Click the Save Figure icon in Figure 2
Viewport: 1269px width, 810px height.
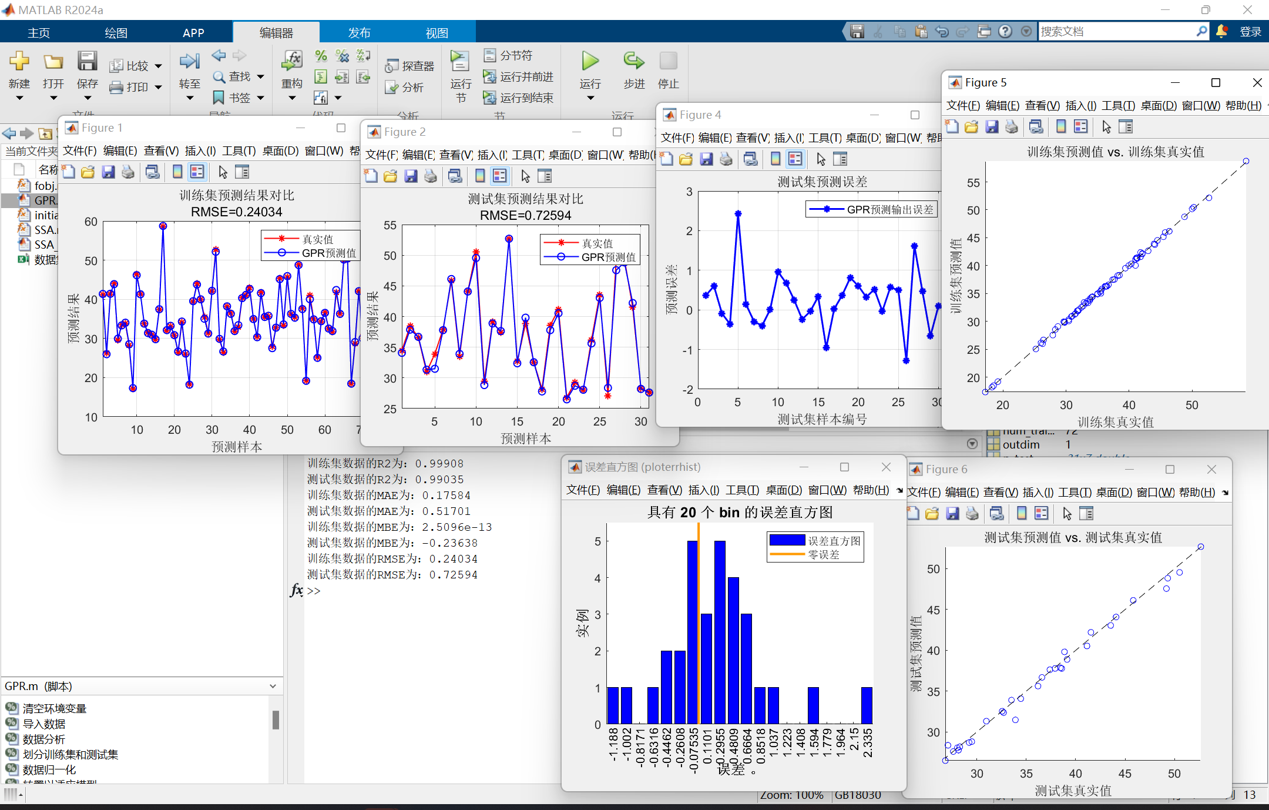[x=411, y=176]
